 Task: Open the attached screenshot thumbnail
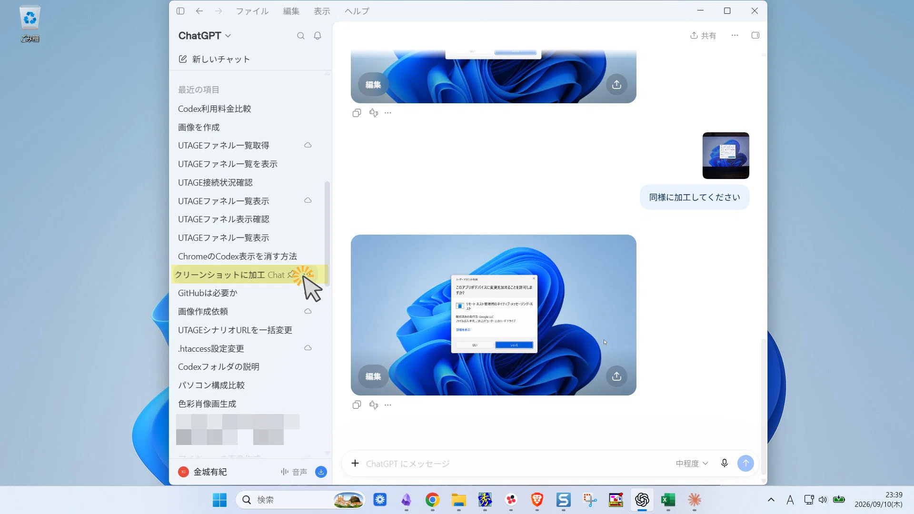pyautogui.click(x=725, y=156)
